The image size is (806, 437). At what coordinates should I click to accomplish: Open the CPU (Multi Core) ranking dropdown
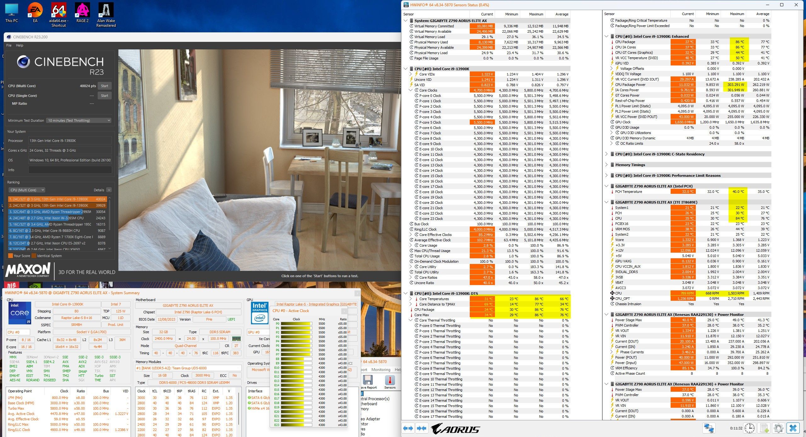click(x=27, y=190)
